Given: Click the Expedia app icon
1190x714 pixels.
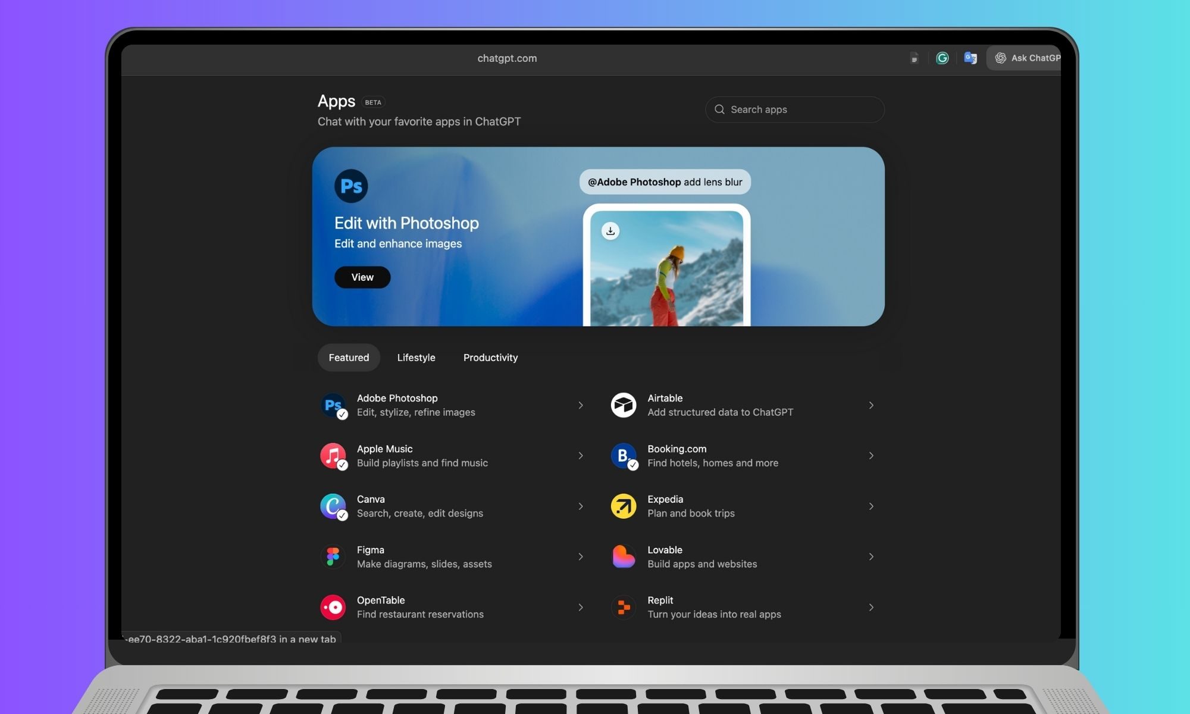Looking at the screenshot, I should click(x=623, y=506).
